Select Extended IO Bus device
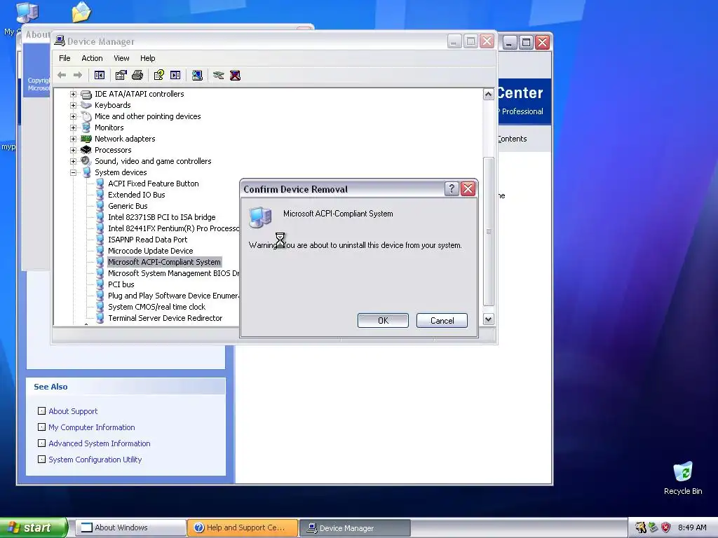Image resolution: width=718 pixels, height=538 pixels. tap(137, 195)
